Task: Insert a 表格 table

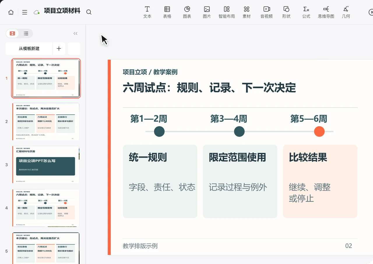Action: click(x=167, y=12)
